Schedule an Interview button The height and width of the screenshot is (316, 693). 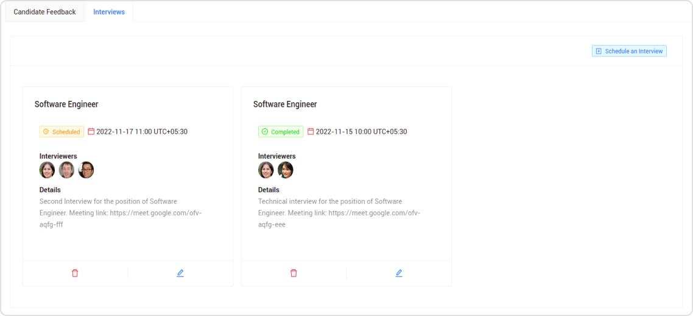tap(629, 51)
